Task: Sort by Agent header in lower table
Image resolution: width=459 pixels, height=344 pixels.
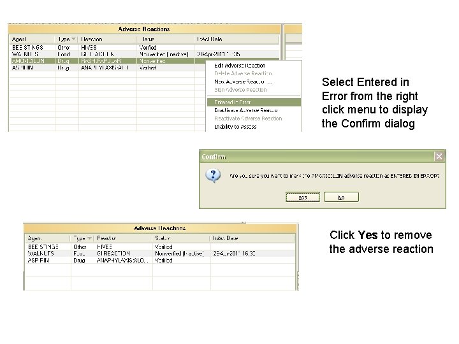Action: point(48,238)
